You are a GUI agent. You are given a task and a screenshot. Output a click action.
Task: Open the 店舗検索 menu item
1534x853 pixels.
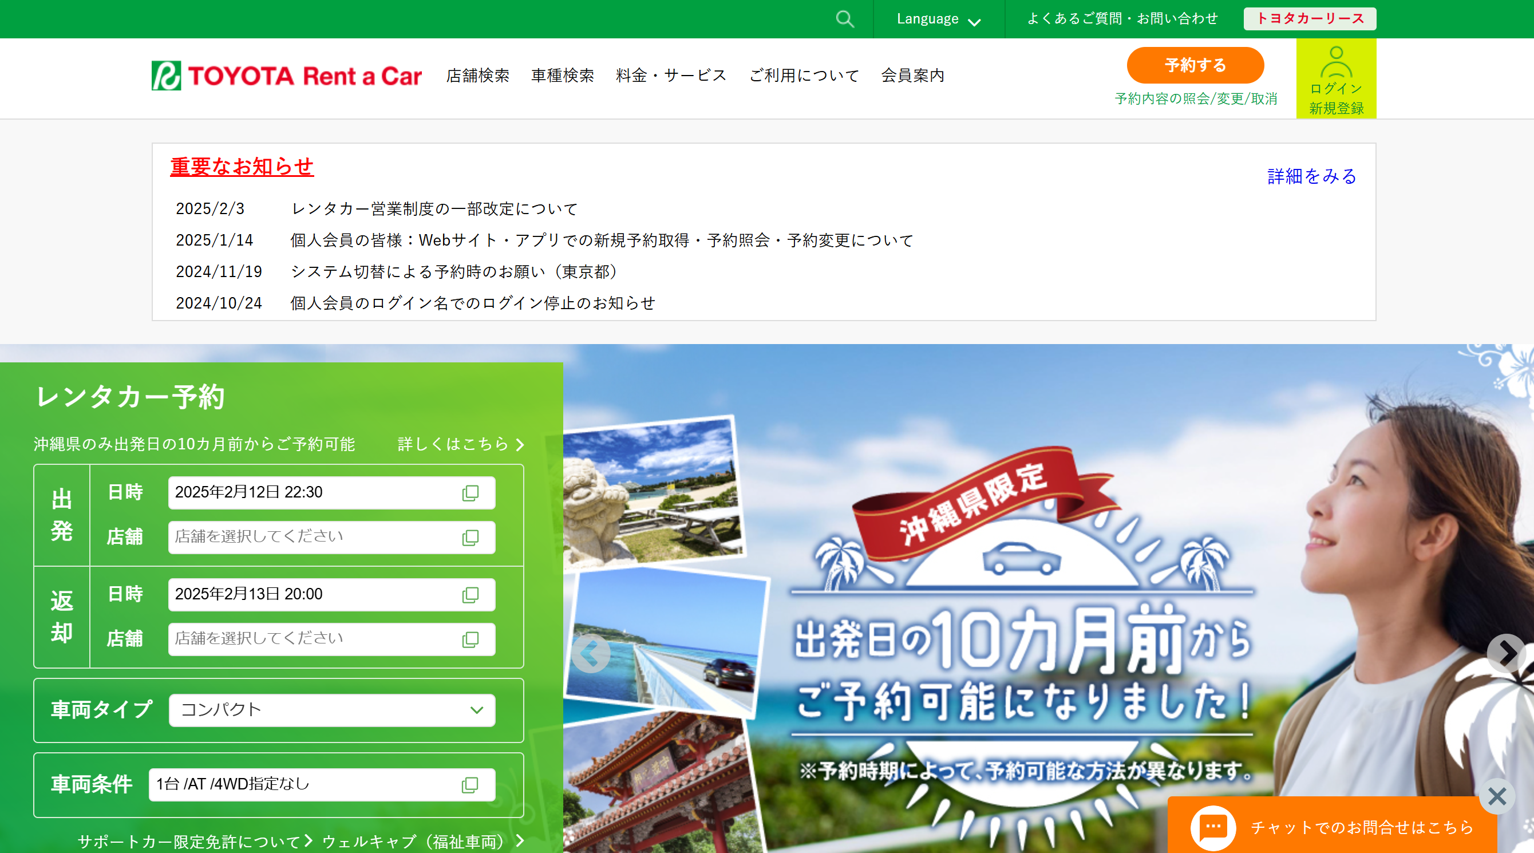[x=477, y=76]
